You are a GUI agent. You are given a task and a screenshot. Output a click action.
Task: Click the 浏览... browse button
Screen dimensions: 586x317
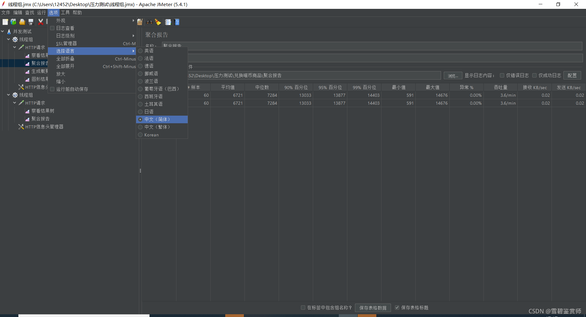tap(453, 75)
